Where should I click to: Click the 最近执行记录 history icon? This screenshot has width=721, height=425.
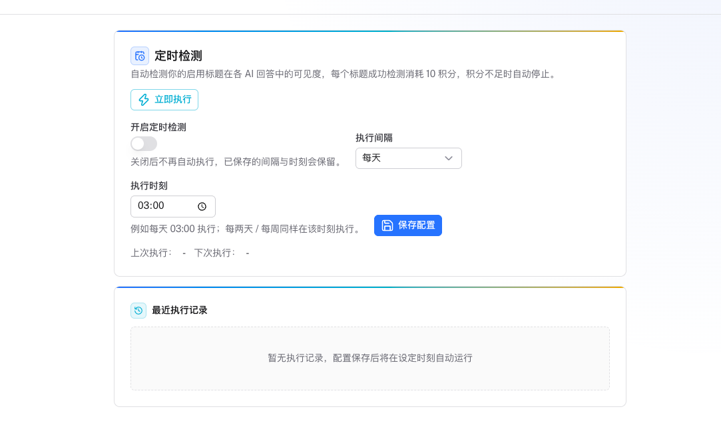(x=138, y=311)
